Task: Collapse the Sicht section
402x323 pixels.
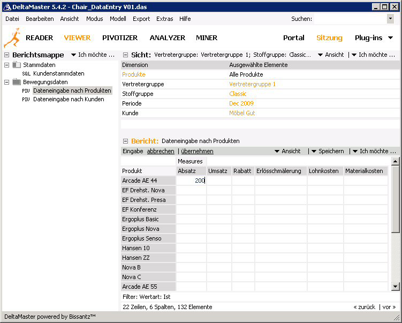Action: coord(125,55)
